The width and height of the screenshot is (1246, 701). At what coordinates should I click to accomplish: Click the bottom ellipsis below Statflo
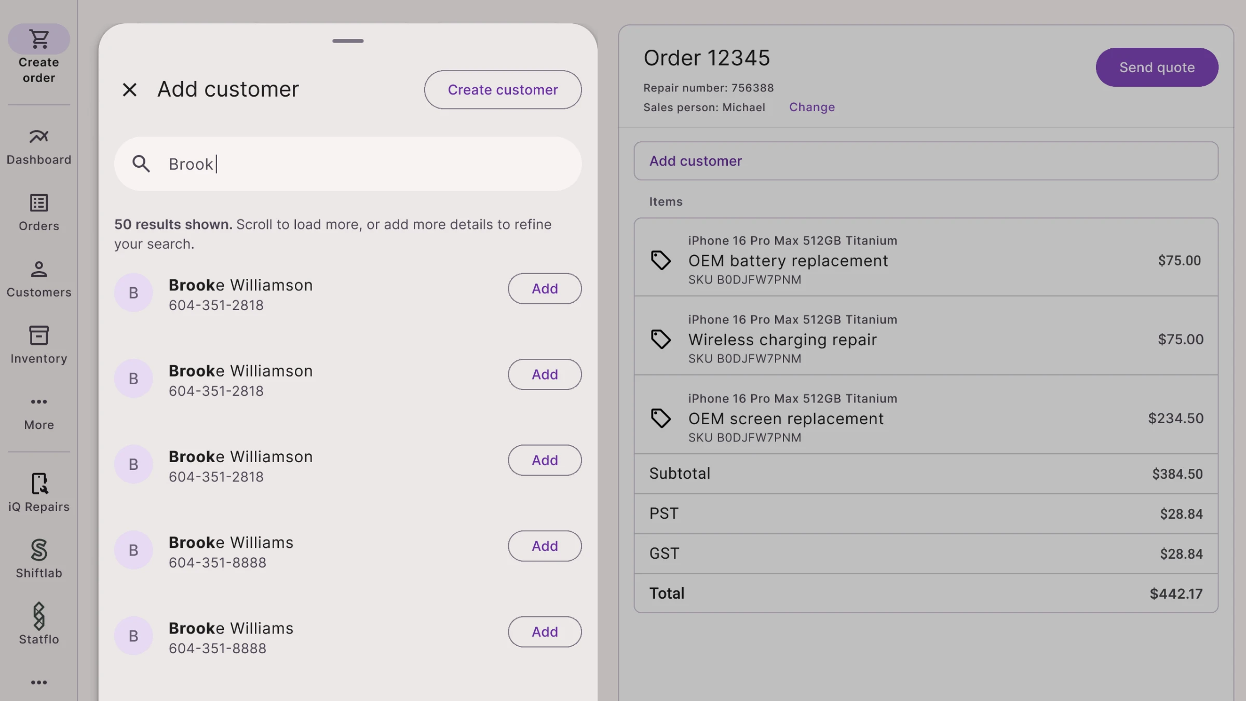click(x=39, y=682)
